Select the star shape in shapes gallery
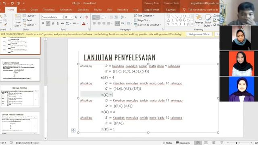Screen dimensions: 258x145 coord(188,24)
